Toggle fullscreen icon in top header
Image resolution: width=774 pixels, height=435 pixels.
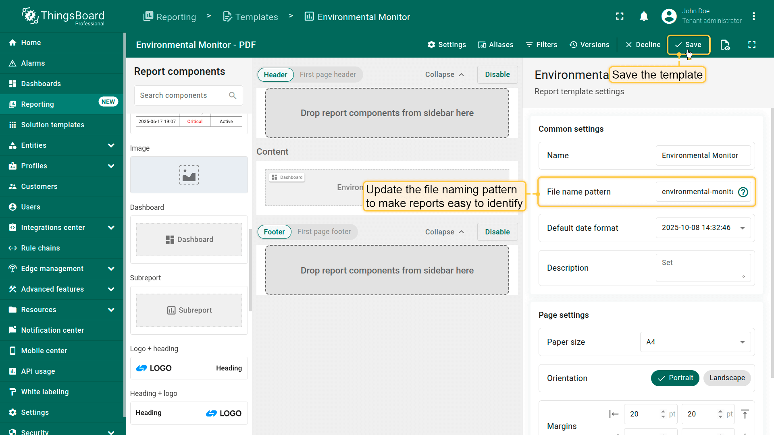click(620, 16)
